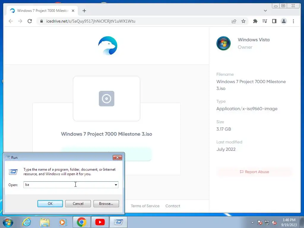Open Contact link in footer
Viewport: 304px width, 228px height.
[x=172, y=206]
